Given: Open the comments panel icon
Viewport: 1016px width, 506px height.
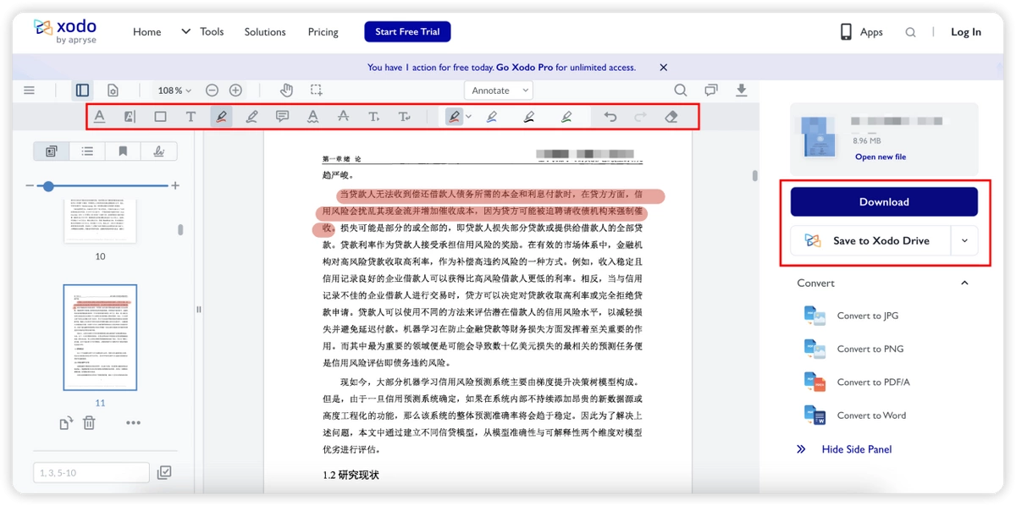Looking at the screenshot, I should 711,90.
